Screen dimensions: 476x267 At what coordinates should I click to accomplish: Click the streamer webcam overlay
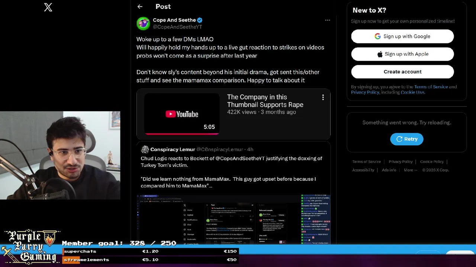pos(60,155)
